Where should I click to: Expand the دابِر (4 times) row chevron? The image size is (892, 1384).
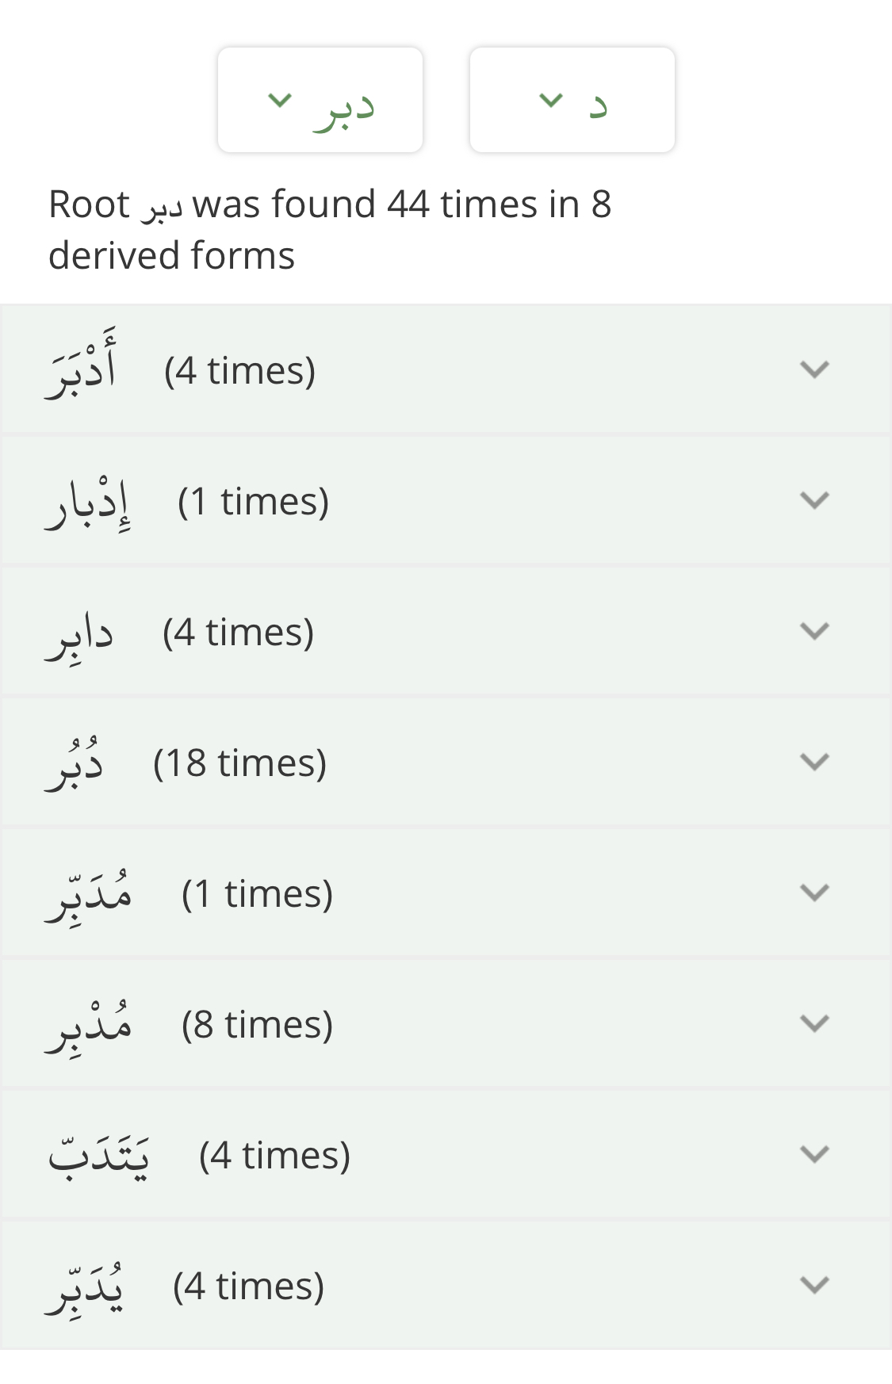pos(814,631)
